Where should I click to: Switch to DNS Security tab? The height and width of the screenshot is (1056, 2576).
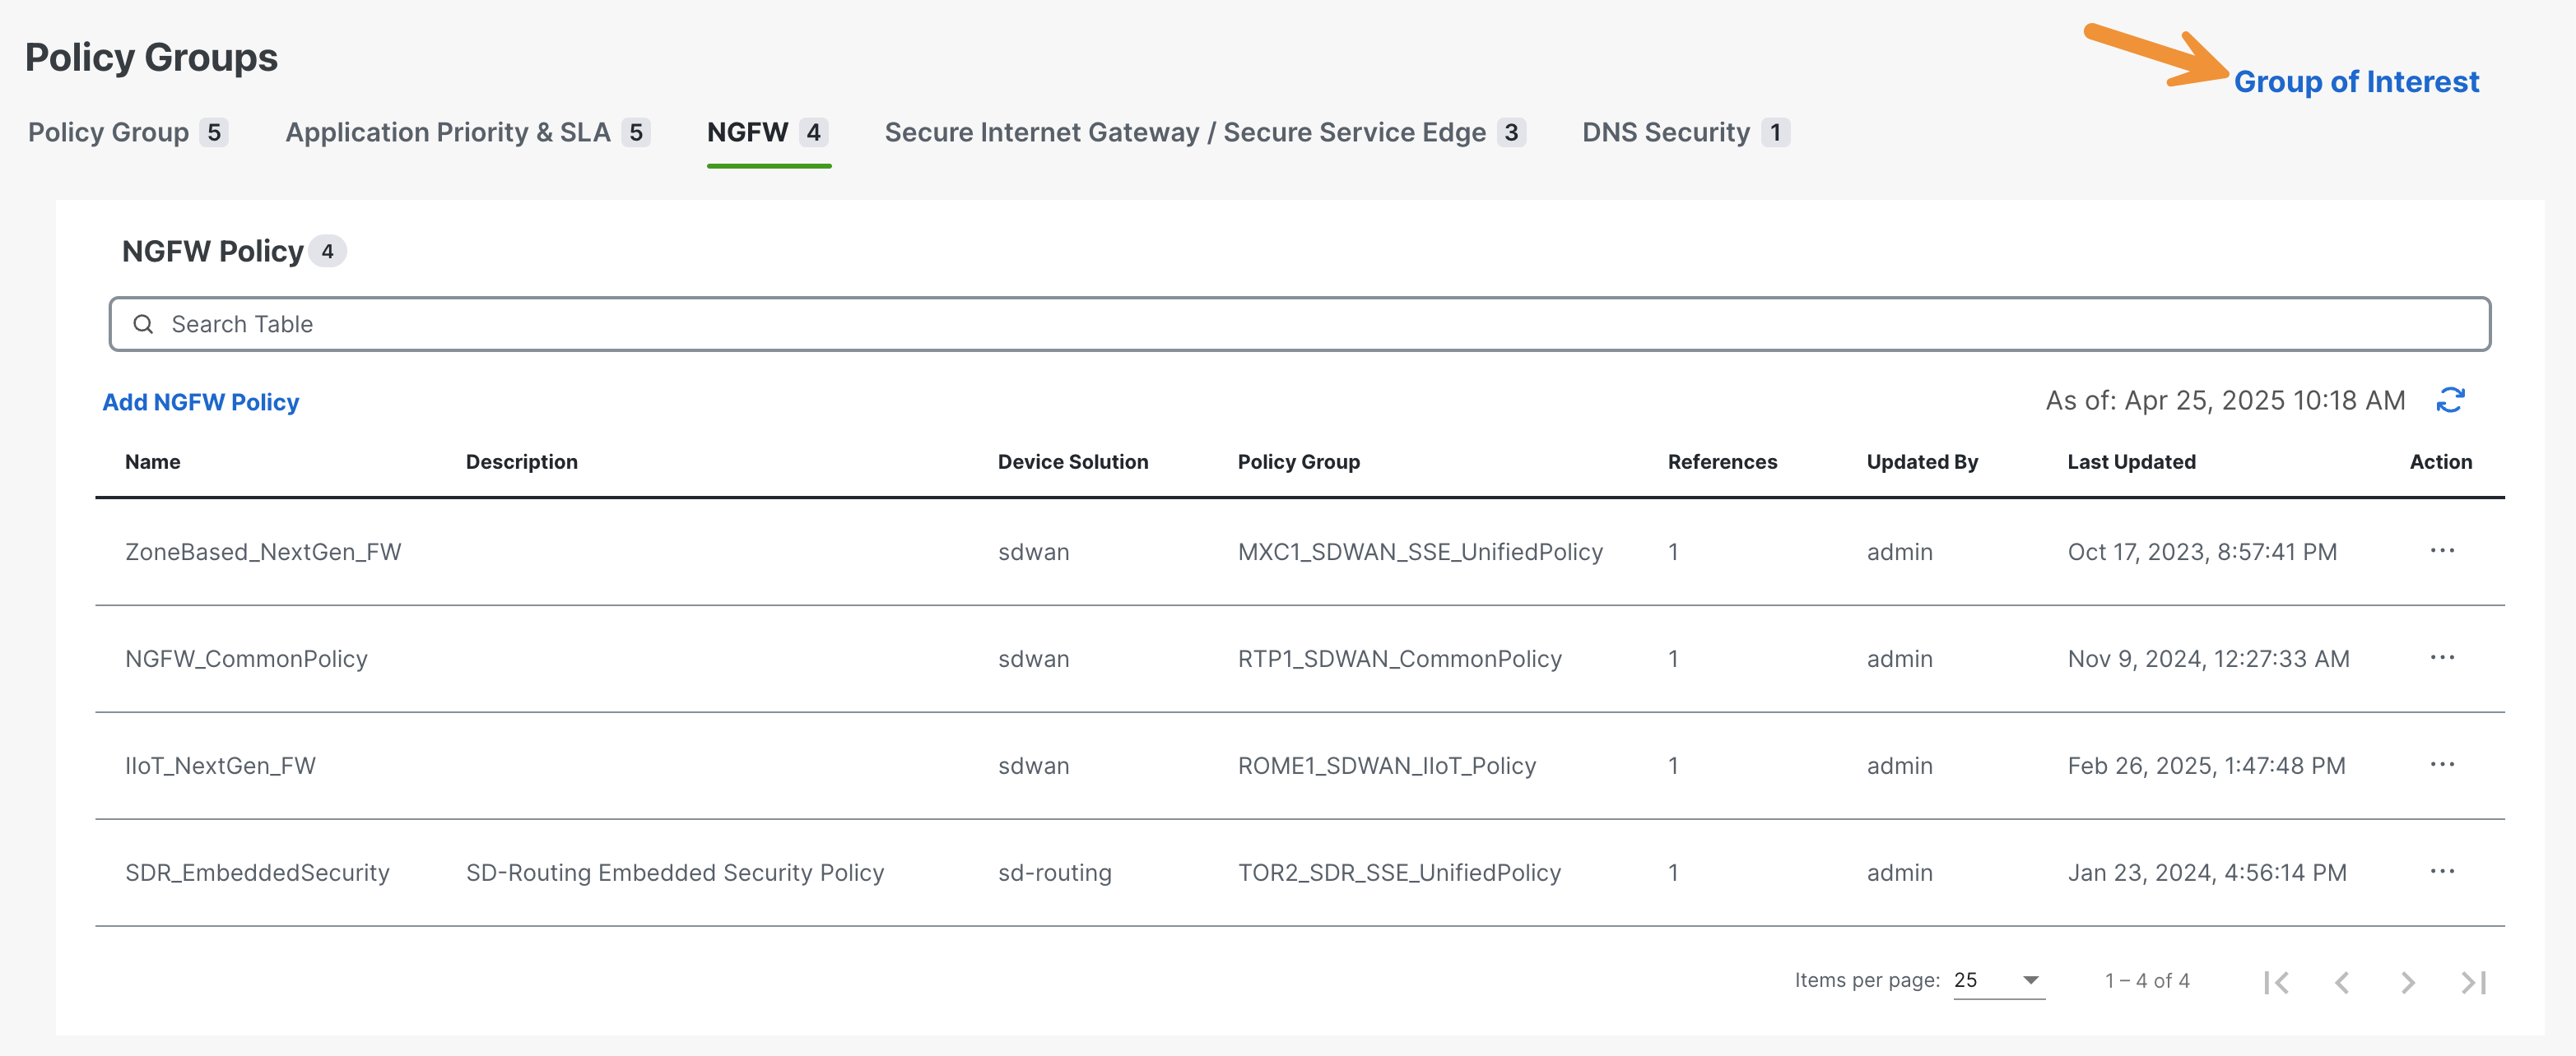click(1685, 132)
